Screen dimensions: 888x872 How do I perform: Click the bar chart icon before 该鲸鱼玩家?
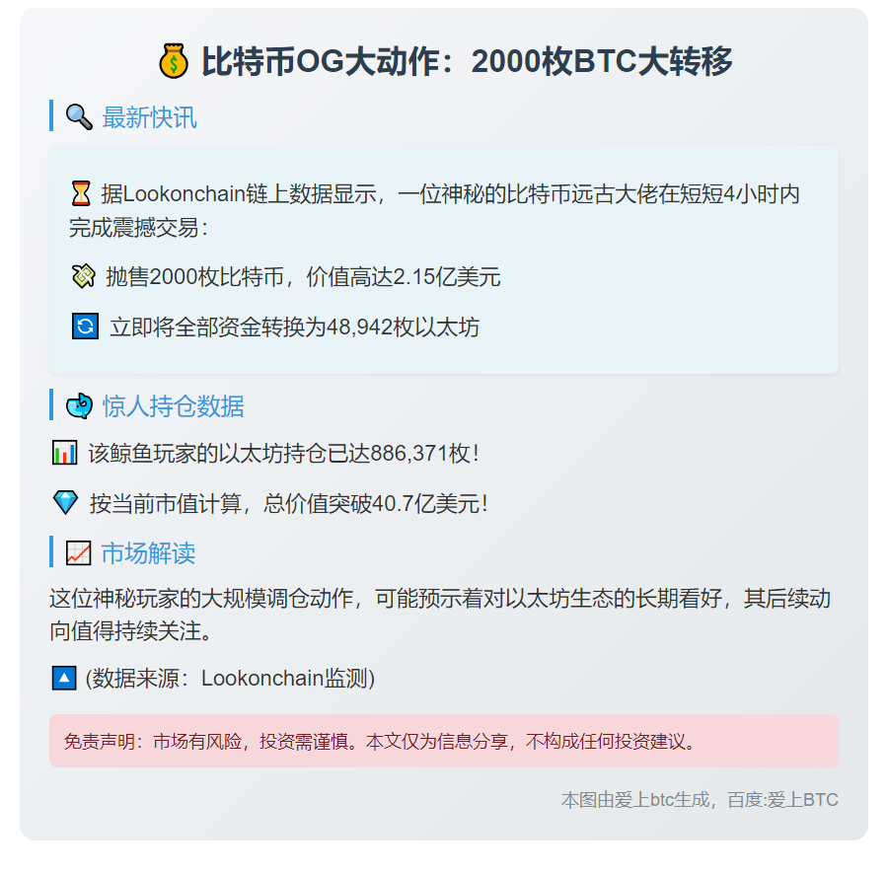pos(64,453)
